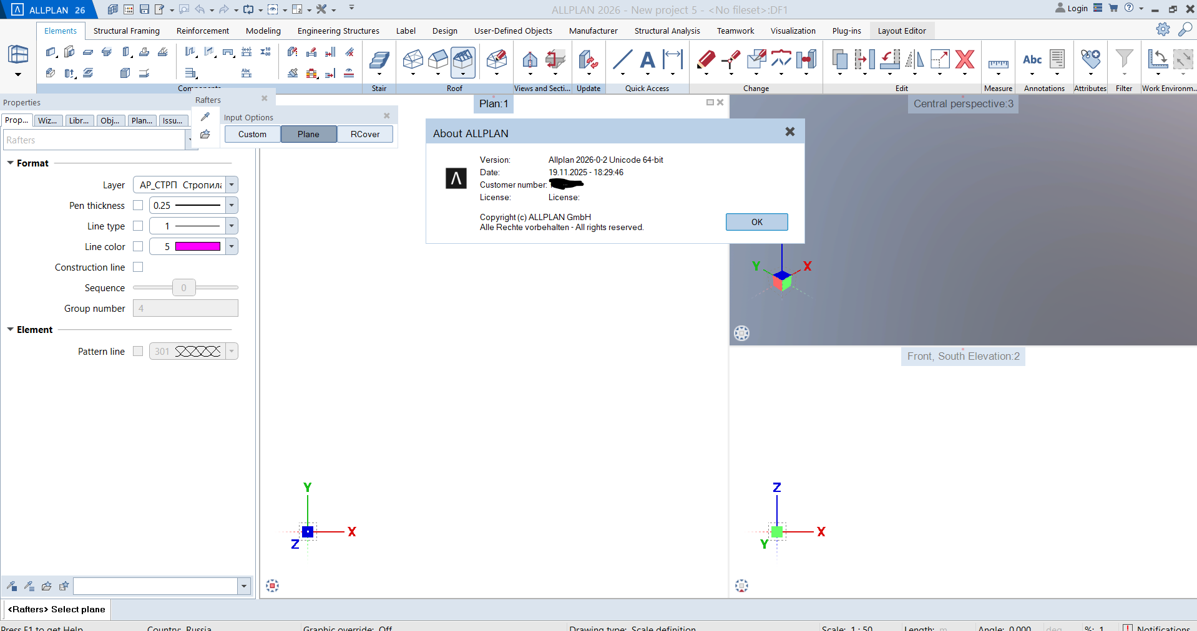
Task: Enable the Construction line checkbox
Action: (x=138, y=267)
